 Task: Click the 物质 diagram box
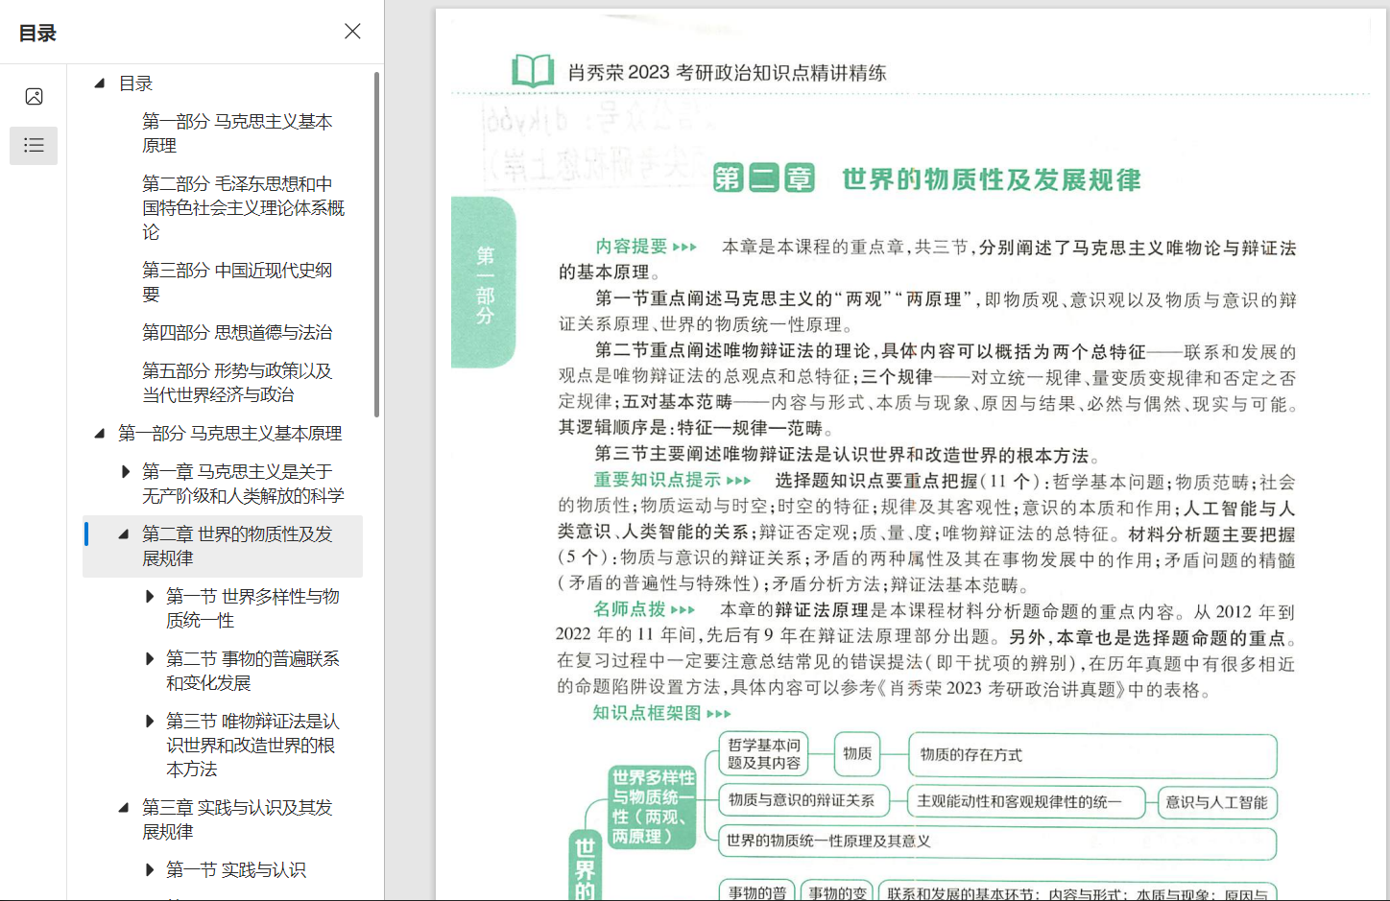857,754
